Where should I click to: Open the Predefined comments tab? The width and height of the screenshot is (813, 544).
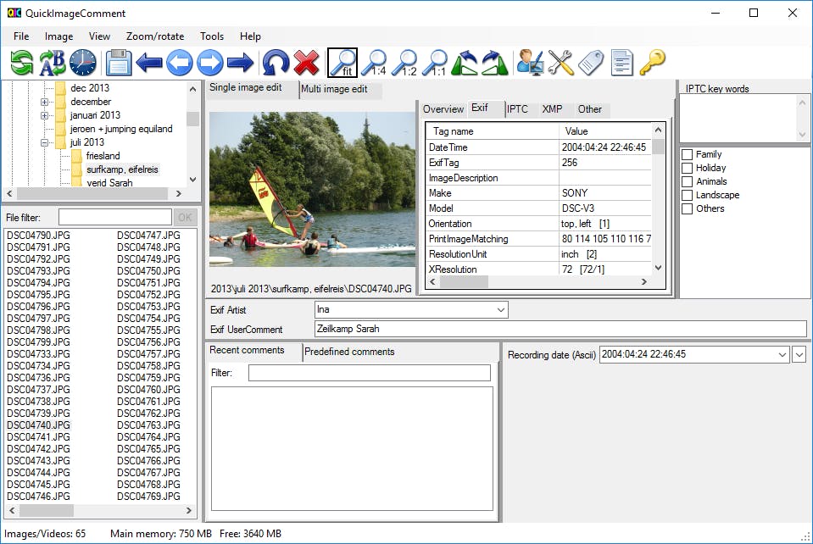349,352
